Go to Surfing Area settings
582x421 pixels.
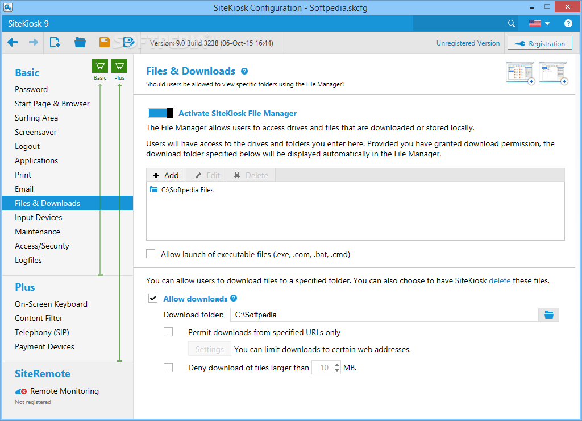point(36,118)
